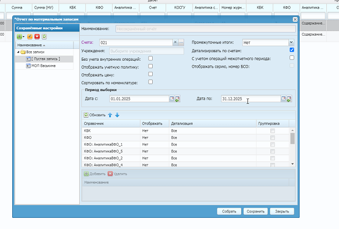Collapse the 'Все записи' tree folder
Viewport: 339px width, 229px height.
pyautogui.click(x=17, y=52)
